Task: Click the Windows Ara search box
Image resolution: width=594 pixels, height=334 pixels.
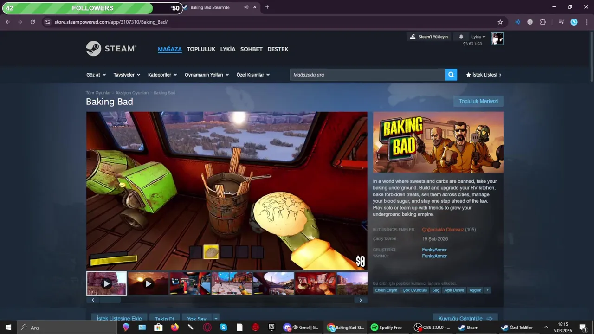Action: (67, 328)
